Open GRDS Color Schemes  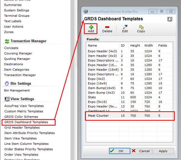coord(21,117)
